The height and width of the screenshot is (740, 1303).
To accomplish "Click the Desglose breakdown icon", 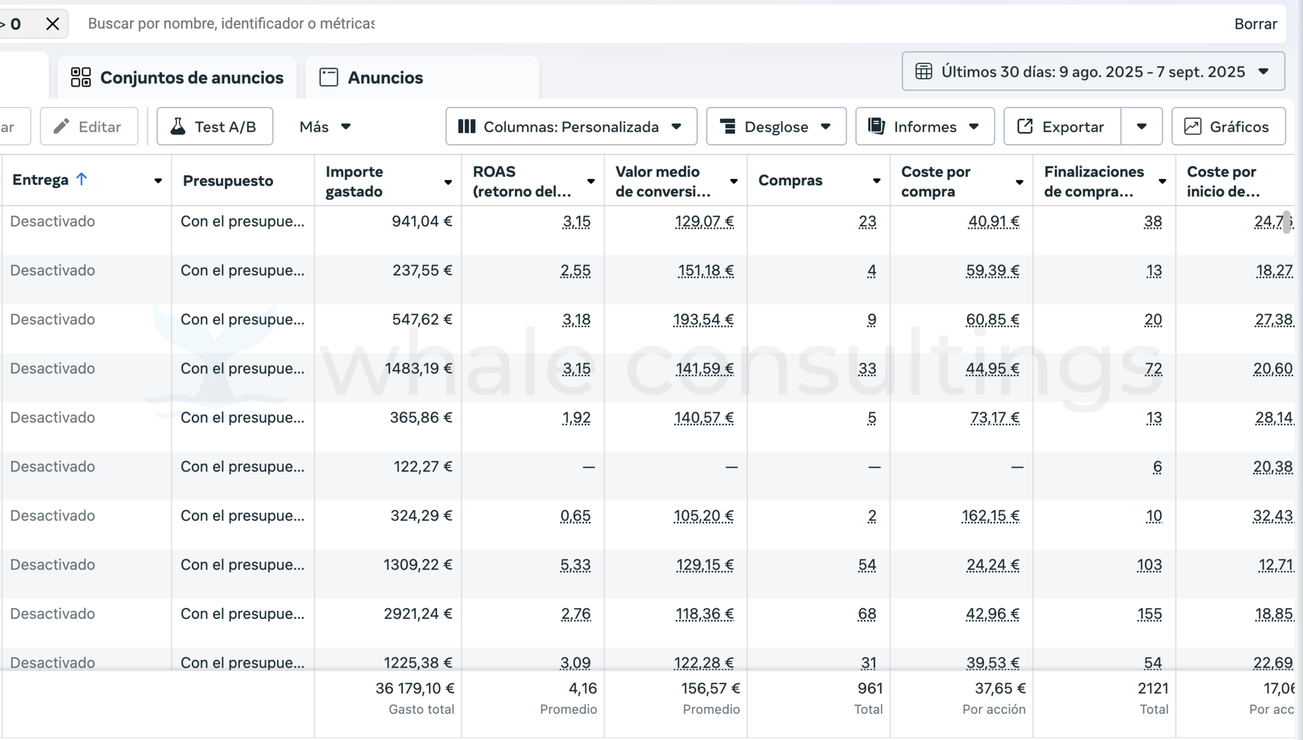I will pos(728,127).
